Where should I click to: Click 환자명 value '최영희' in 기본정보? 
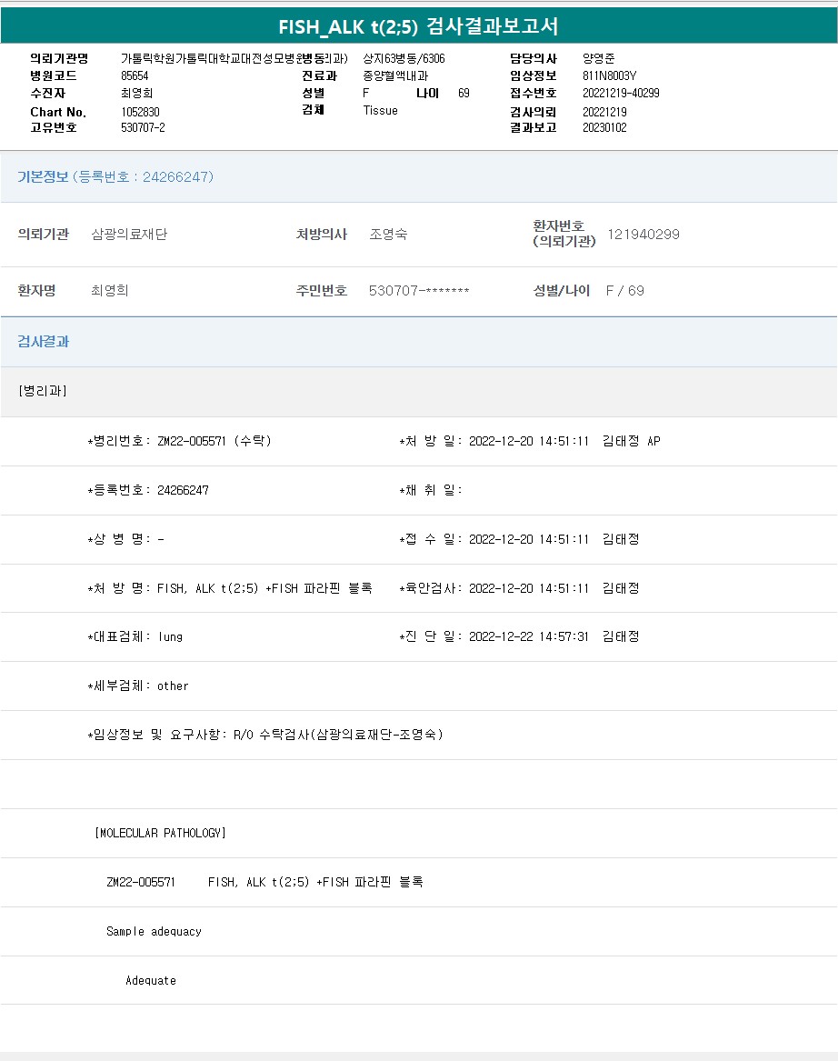tap(110, 290)
